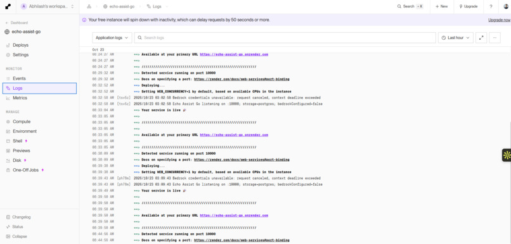The height and width of the screenshot is (244, 511).
Task: Select Logs in the sidebar
Action: coord(39,88)
